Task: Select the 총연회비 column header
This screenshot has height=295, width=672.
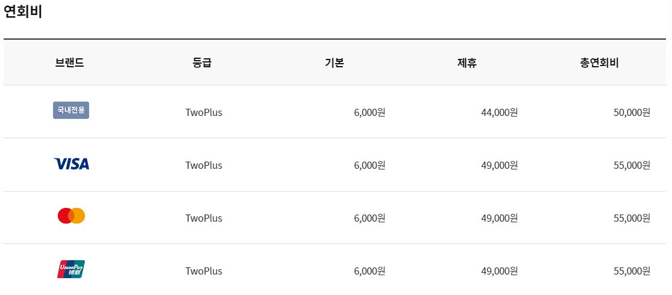Action: tap(599, 62)
